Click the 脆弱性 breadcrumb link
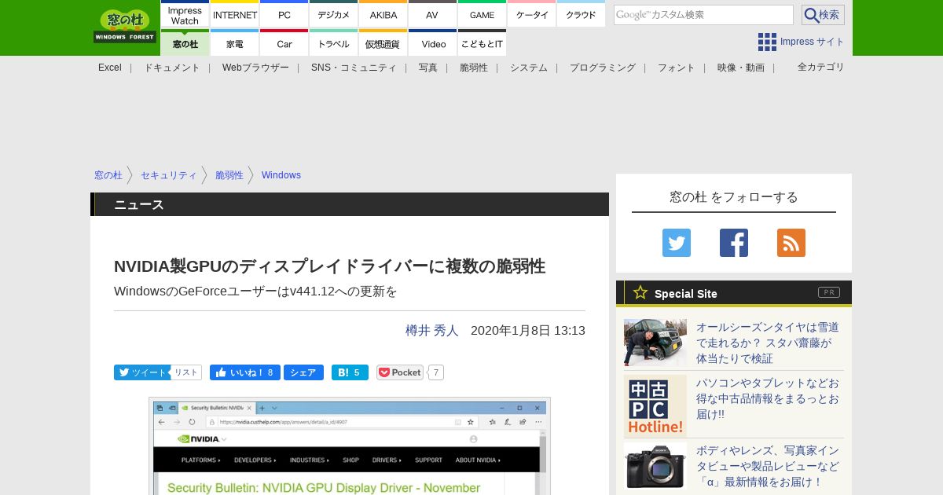 tap(229, 175)
